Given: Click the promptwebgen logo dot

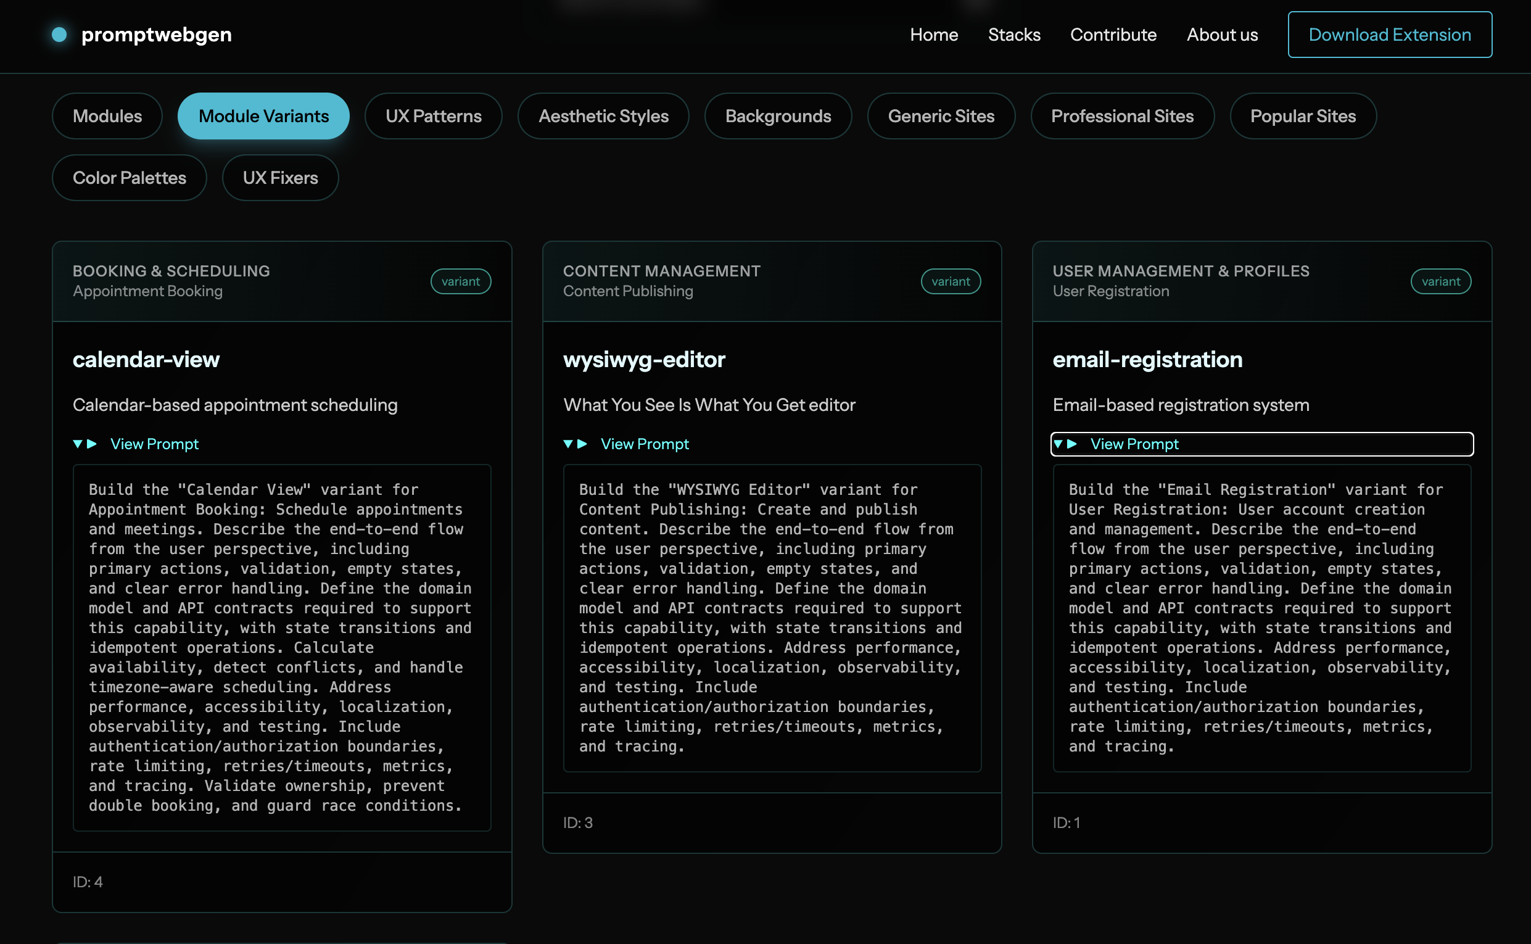Looking at the screenshot, I should 59,35.
